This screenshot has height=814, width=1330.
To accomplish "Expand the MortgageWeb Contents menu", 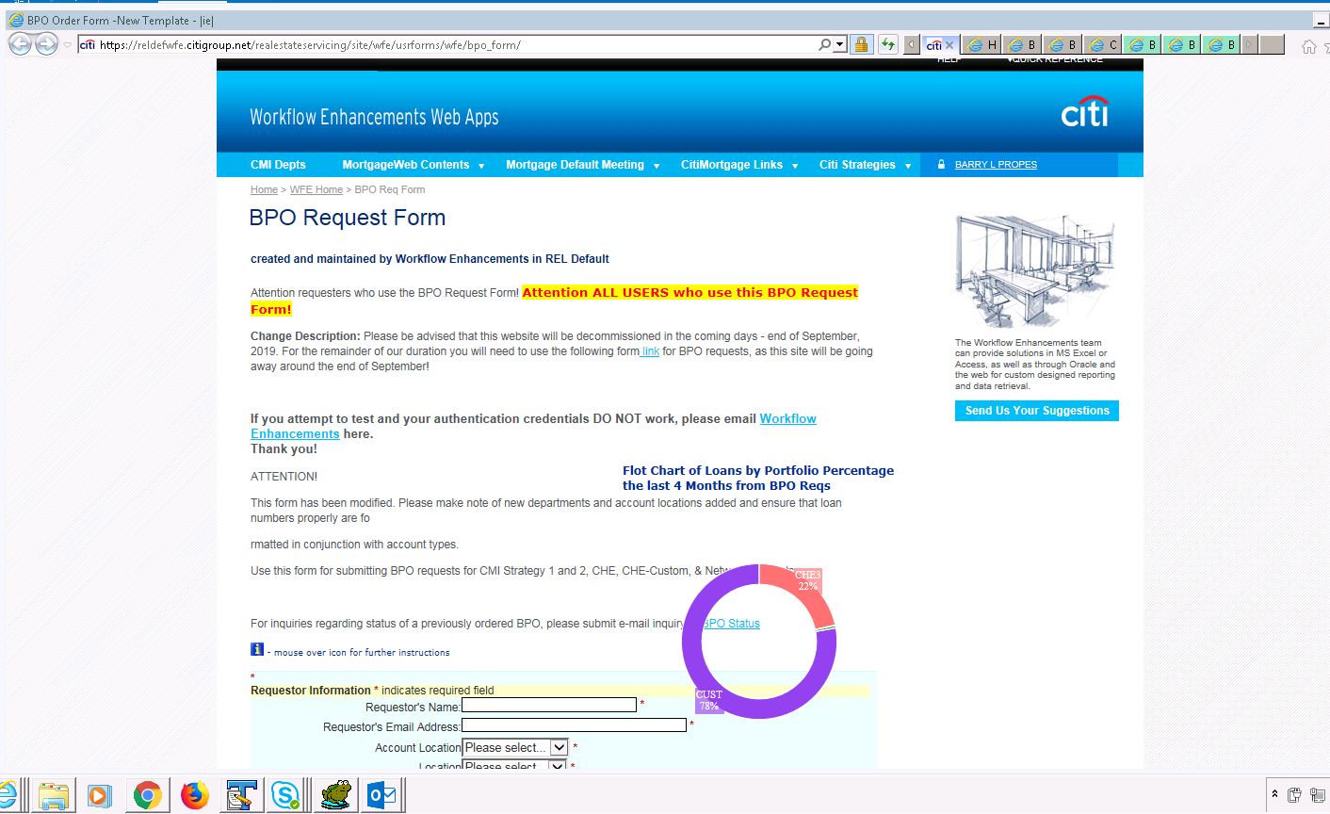I will 413,165.
